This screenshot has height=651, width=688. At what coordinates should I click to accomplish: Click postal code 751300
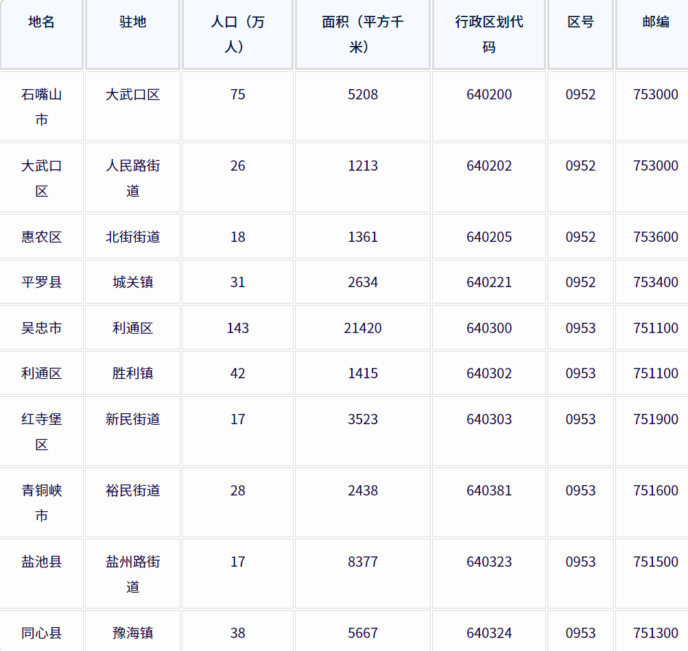tap(656, 633)
